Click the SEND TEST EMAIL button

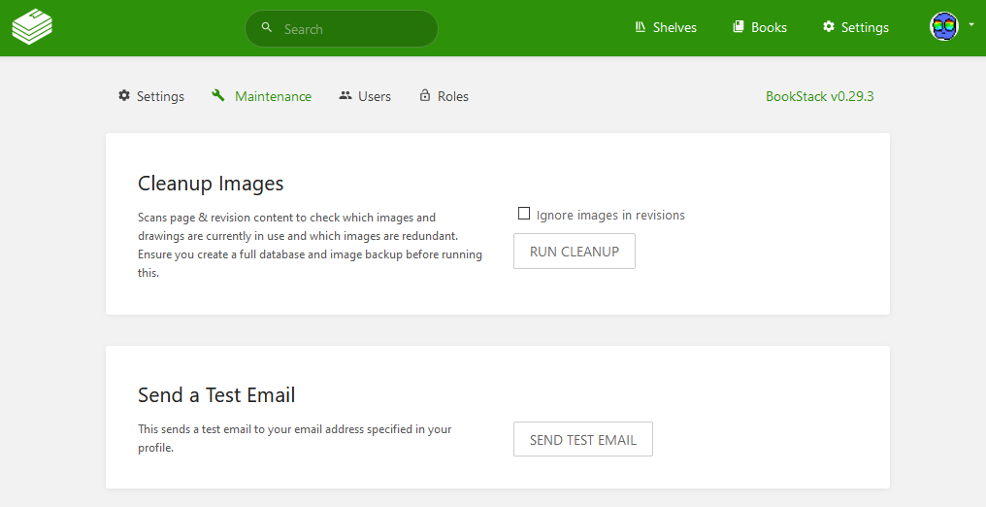(x=583, y=439)
